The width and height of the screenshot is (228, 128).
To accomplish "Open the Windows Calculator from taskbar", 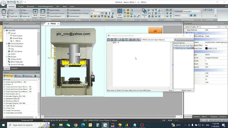I will (98, 125).
